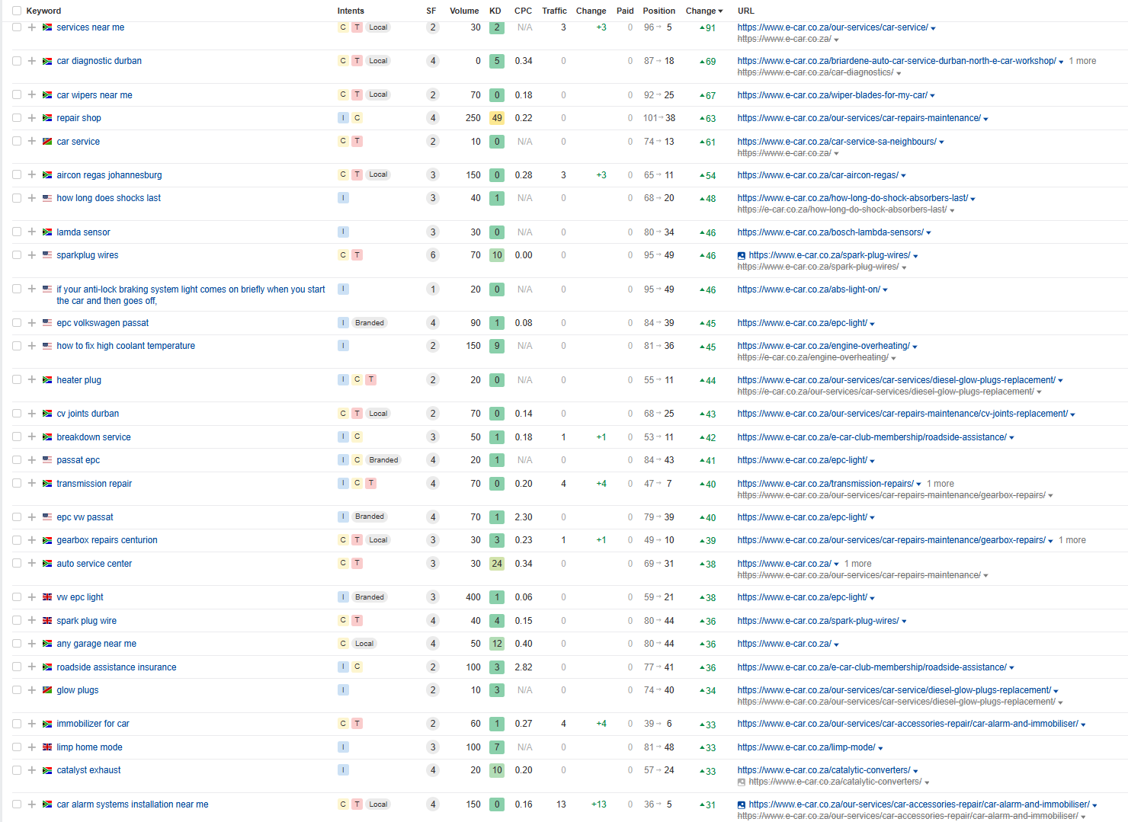The image size is (1128, 822).
Task: Click '1 more' beside the transmission-repairs URL
Action: point(940,484)
